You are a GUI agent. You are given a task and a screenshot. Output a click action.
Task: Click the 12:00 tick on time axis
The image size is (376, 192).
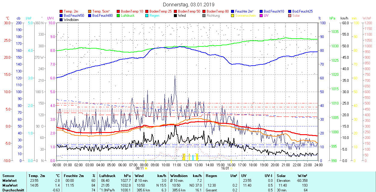188,165
